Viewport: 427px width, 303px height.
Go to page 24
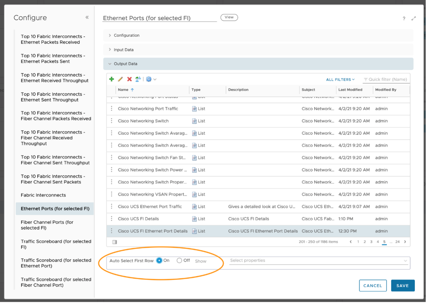point(397,242)
